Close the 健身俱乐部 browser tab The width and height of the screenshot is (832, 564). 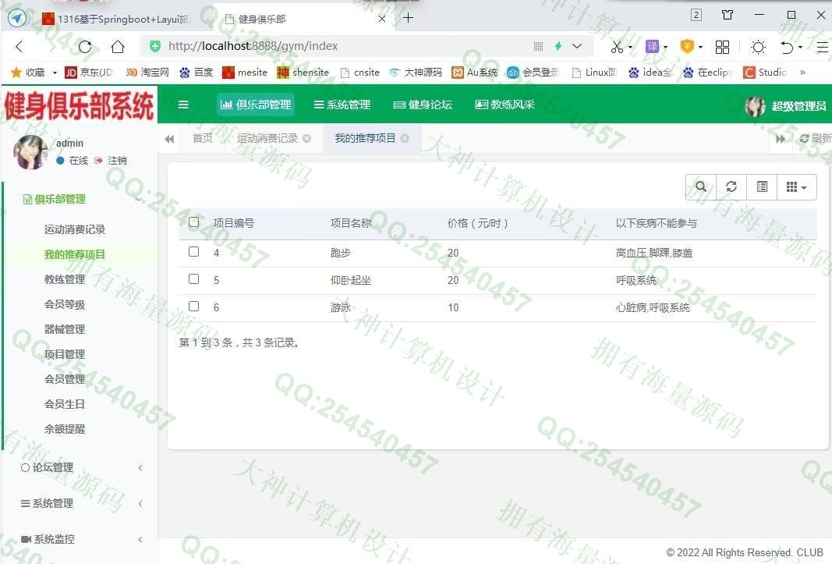point(382,20)
